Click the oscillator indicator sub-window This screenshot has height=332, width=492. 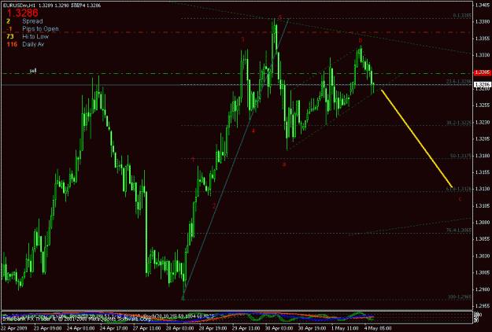[237, 317]
